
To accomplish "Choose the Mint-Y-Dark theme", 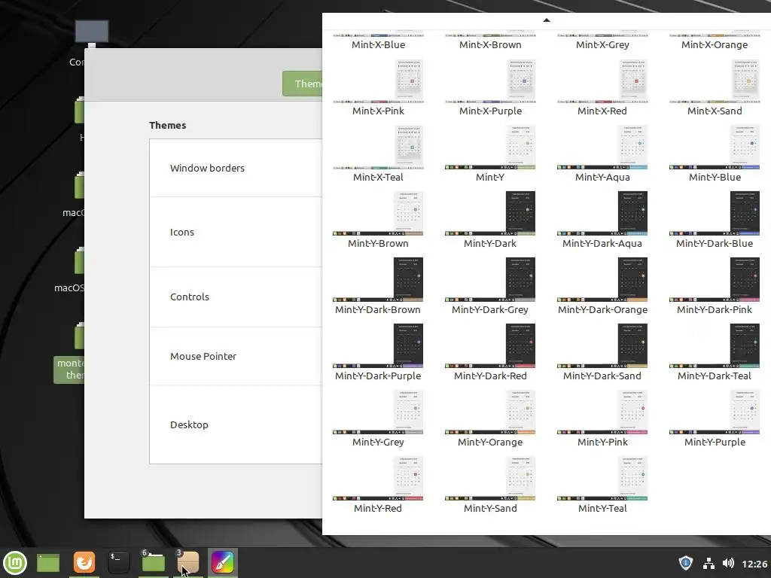I will [490, 221].
